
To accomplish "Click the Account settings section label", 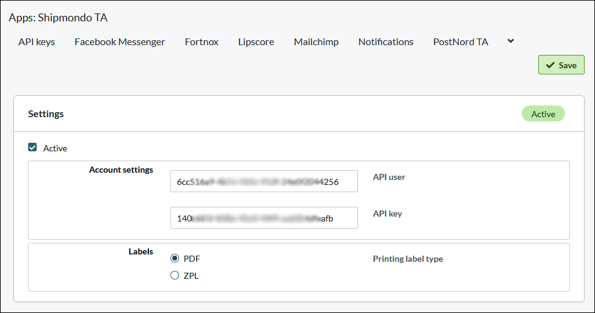I will point(121,170).
